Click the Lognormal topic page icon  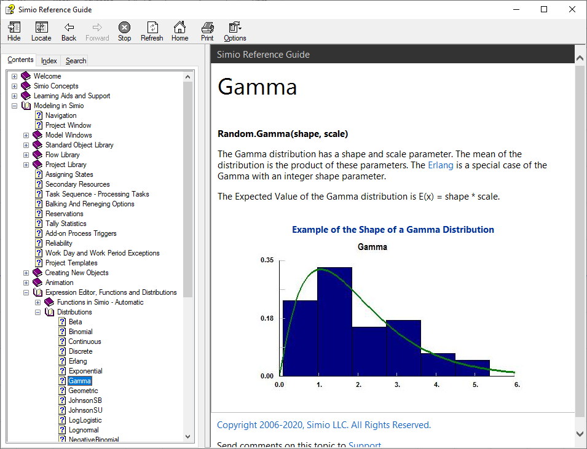pos(63,430)
